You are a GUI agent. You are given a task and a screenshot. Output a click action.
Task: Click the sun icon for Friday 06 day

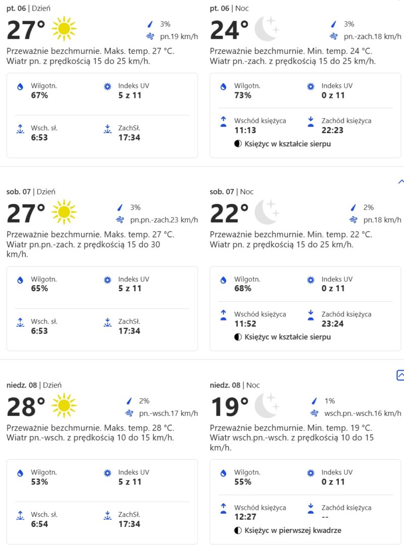point(64,29)
